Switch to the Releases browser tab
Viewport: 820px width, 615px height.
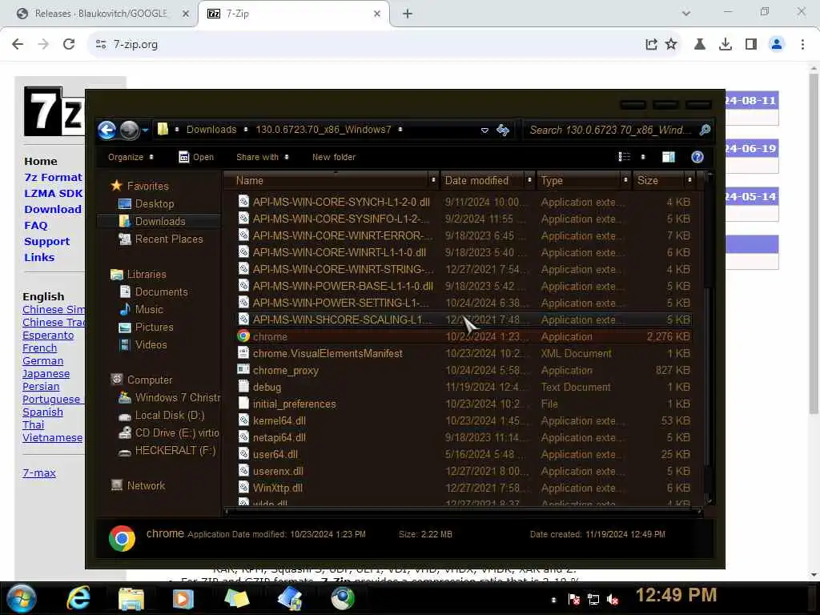(99, 14)
